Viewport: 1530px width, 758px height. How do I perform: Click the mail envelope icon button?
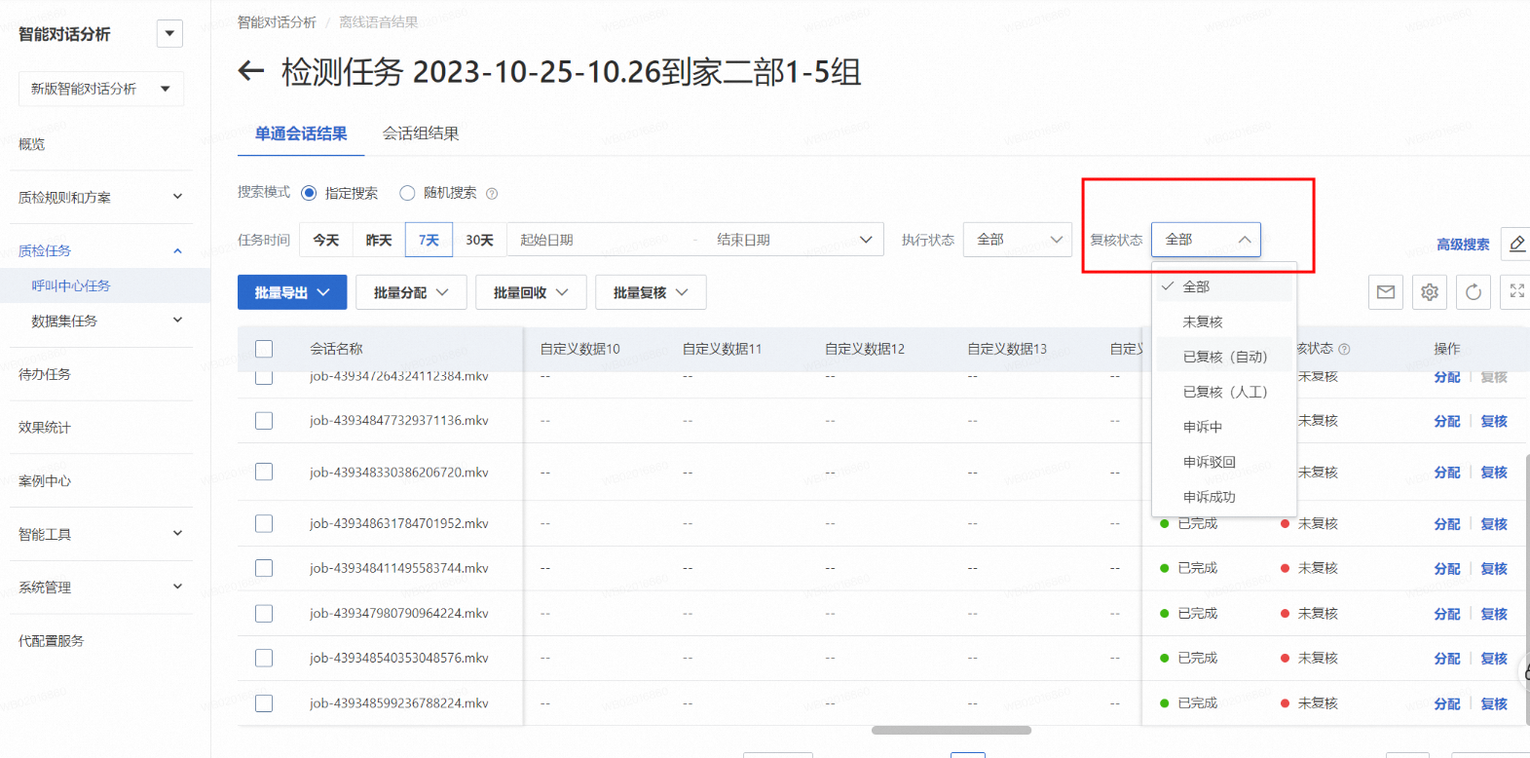(x=1386, y=292)
